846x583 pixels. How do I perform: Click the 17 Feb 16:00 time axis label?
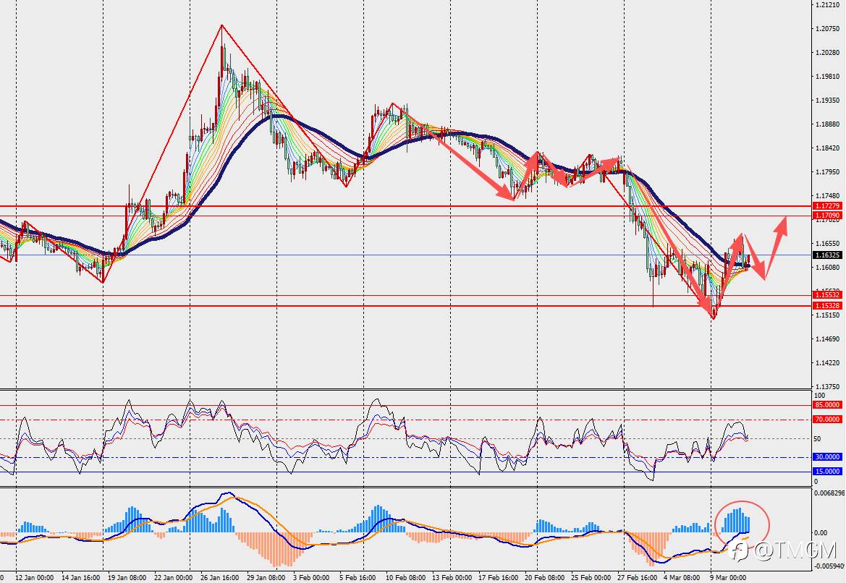coord(498,578)
